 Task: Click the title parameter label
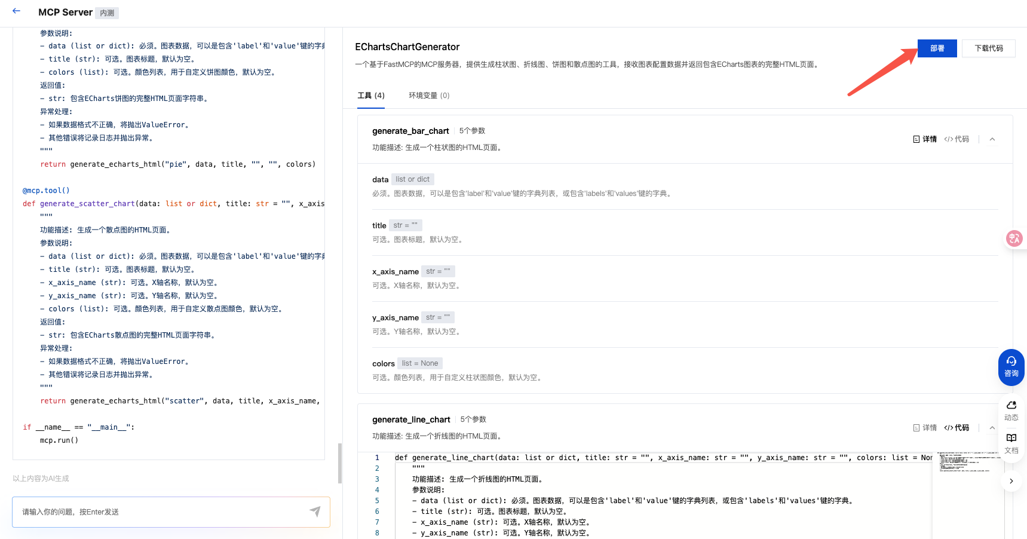(379, 226)
